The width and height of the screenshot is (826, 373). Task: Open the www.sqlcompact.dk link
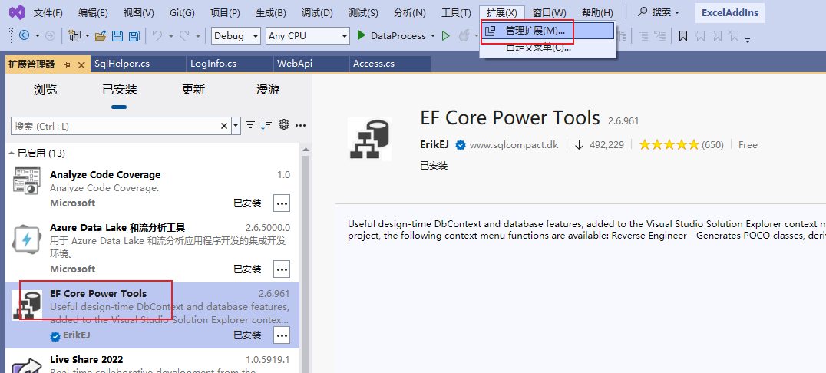click(x=514, y=145)
